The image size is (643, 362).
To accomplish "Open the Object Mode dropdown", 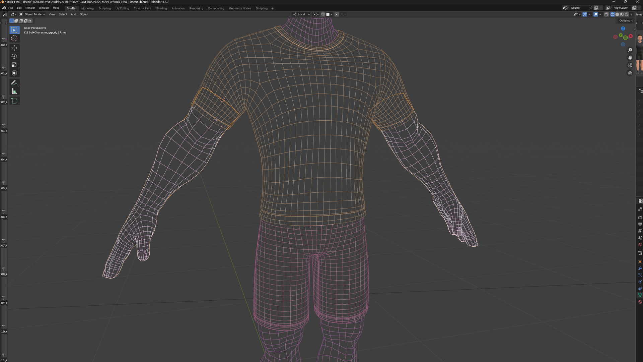I will 32,14.
